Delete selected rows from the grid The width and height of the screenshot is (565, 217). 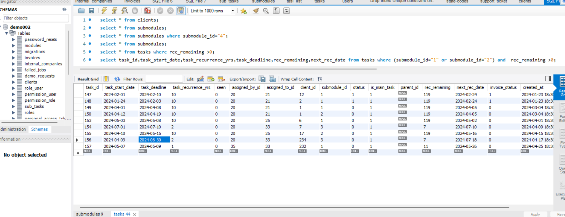point(221,79)
